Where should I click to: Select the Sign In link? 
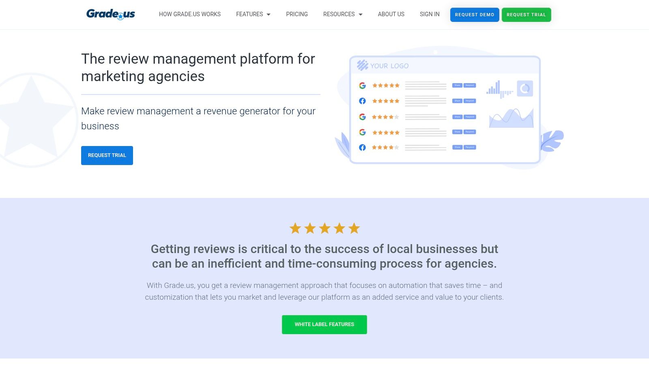(430, 14)
